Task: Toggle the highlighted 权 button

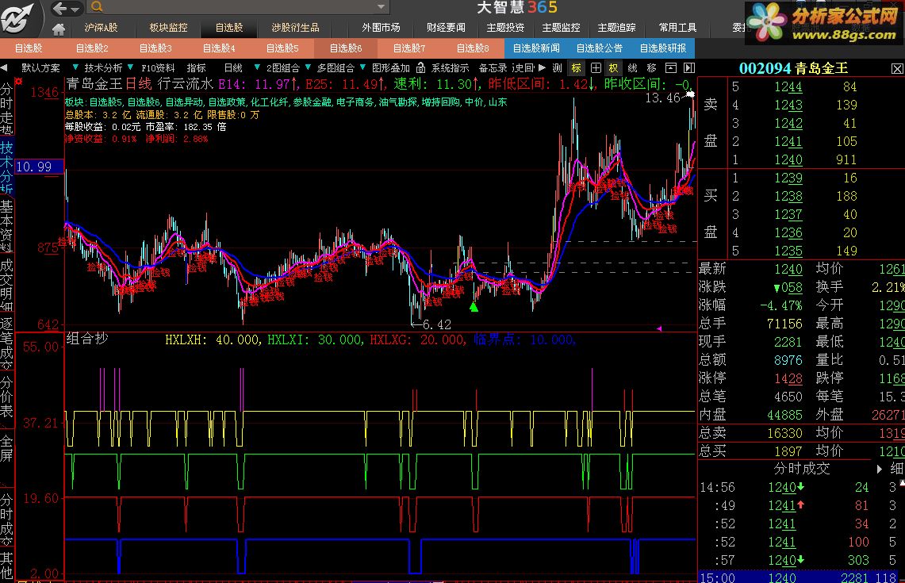Action: click(x=614, y=68)
